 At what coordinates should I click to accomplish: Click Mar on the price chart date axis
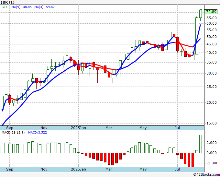[x=109, y=128]
